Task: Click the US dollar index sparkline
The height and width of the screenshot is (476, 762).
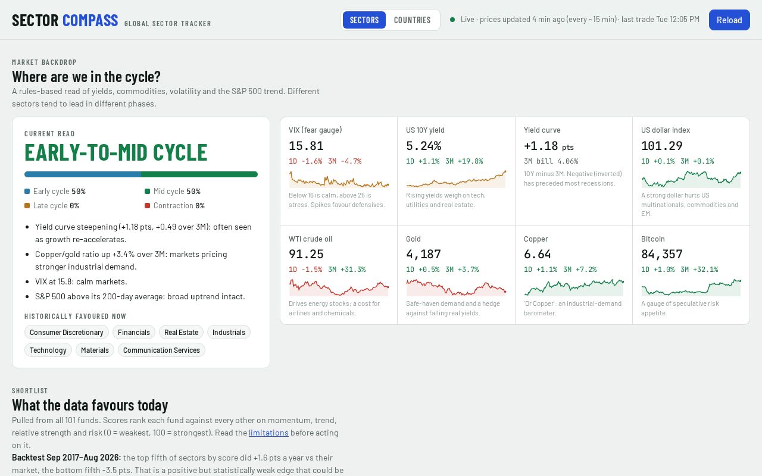Action: pos(691,179)
